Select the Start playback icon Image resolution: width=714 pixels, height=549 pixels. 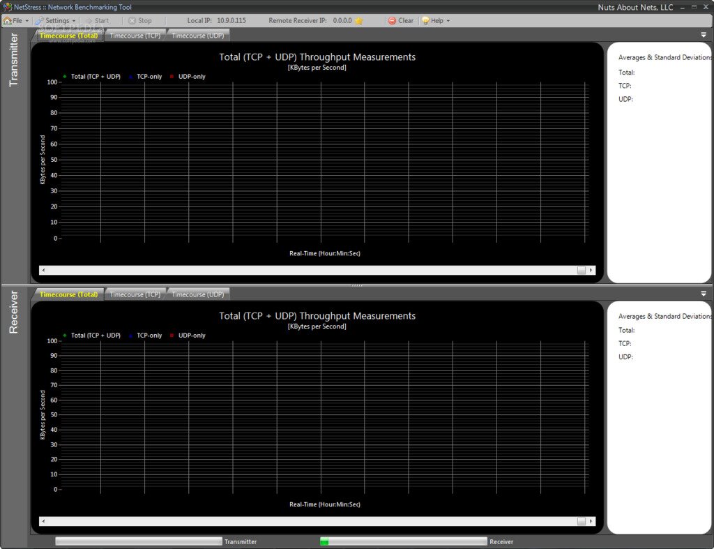click(88, 20)
